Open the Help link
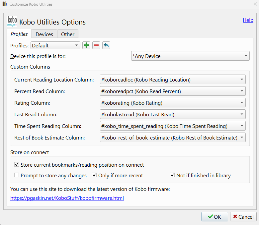 [248, 20]
